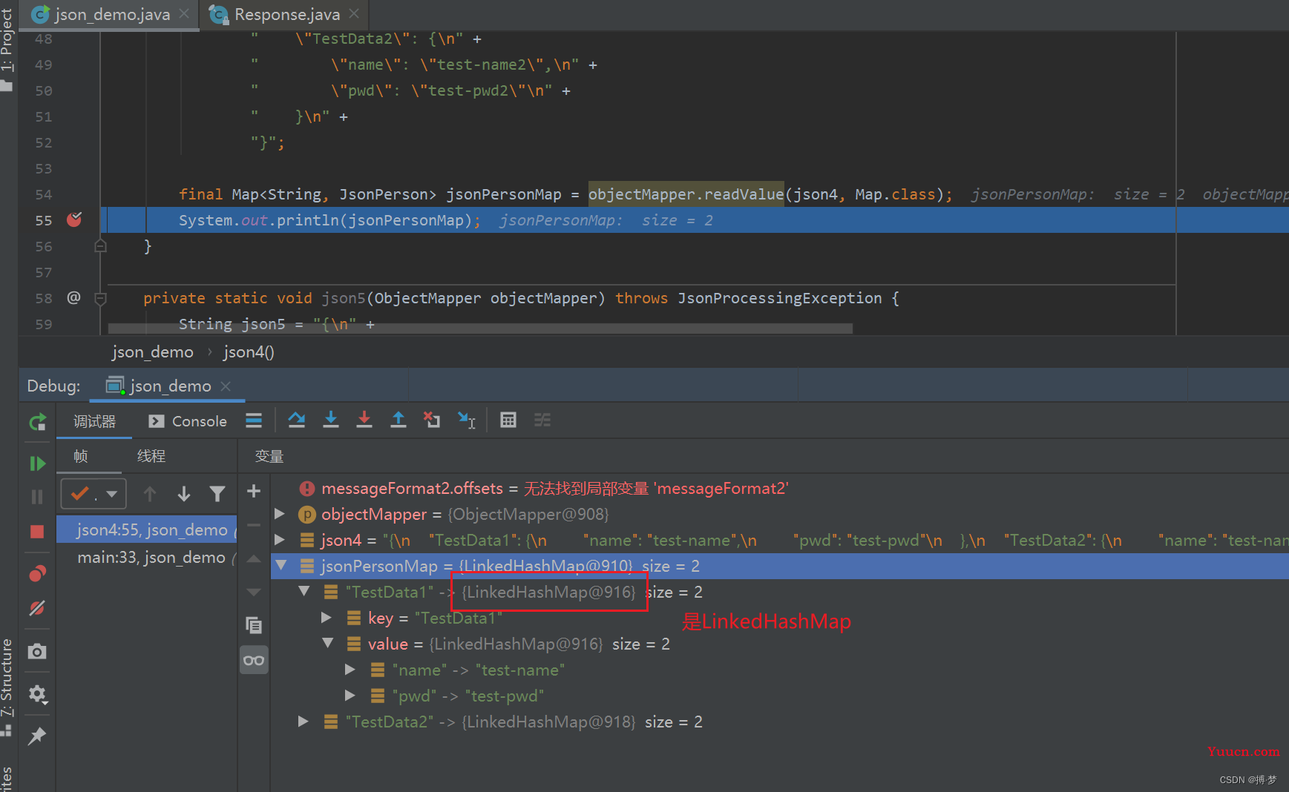Image resolution: width=1289 pixels, height=792 pixels.
Task: Add a new watch
Action: click(x=254, y=491)
